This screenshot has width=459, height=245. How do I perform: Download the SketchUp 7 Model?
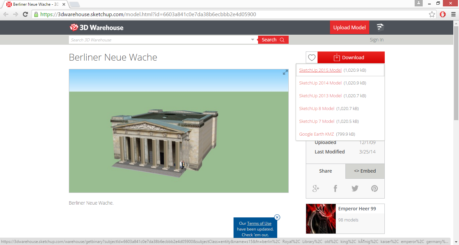(317, 121)
